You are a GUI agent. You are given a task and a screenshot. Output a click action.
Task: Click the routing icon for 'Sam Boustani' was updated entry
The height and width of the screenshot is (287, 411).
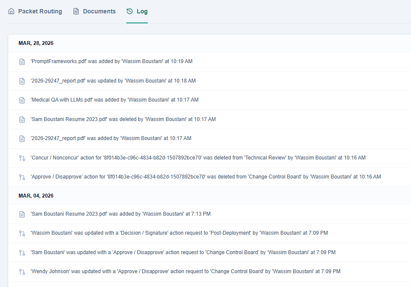coord(22,253)
